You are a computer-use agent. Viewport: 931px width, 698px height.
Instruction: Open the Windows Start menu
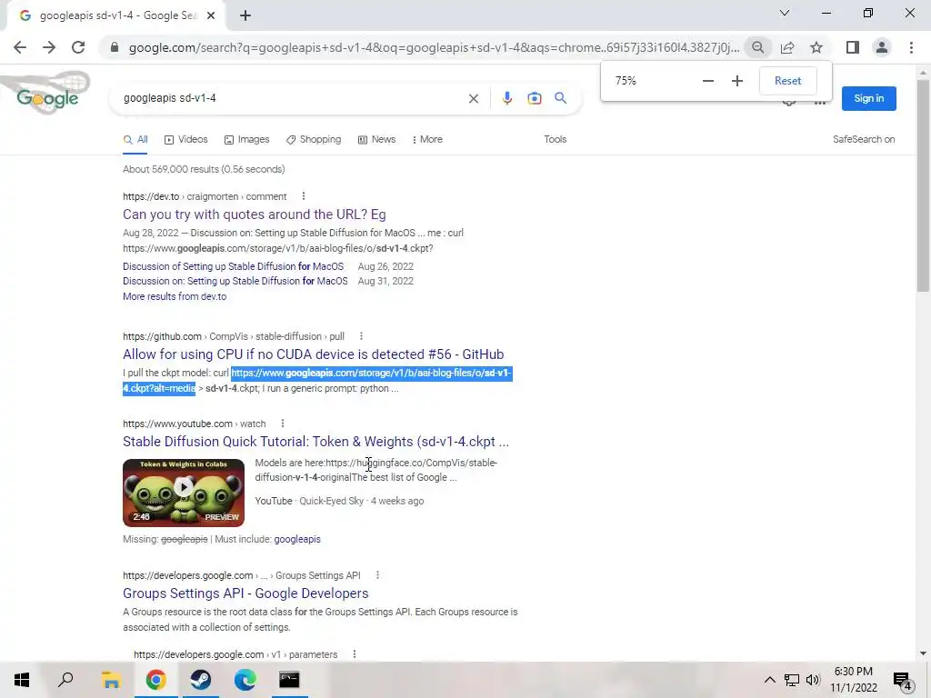tap(22, 680)
